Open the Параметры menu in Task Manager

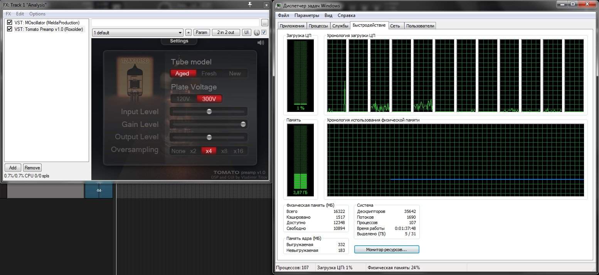point(307,15)
